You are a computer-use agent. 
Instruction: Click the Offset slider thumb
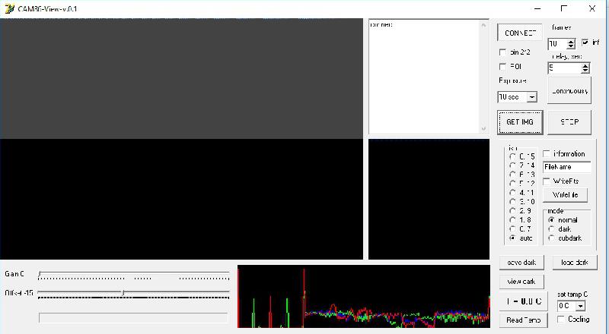point(123,293)
